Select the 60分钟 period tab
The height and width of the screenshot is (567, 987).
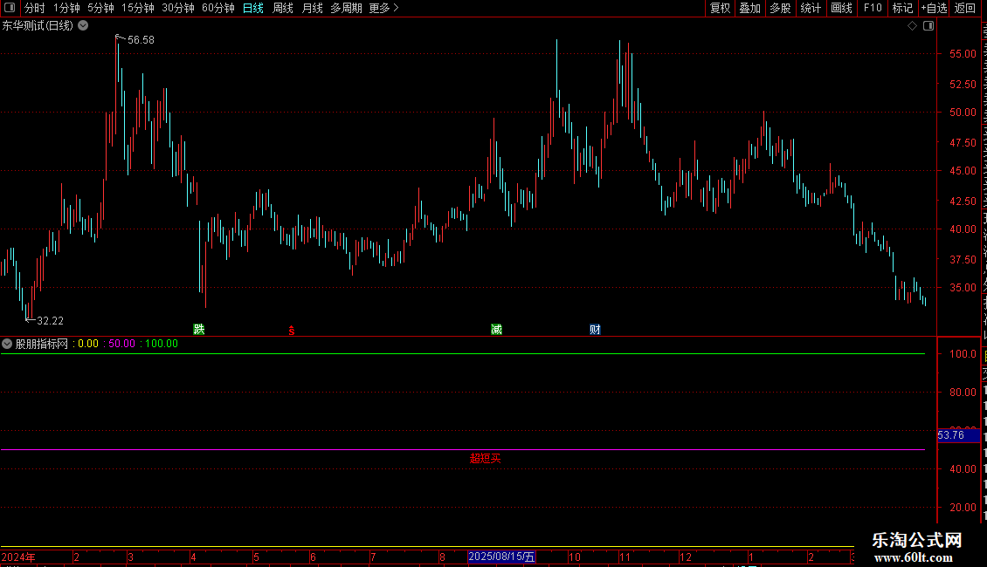click(x=218, y=8)
